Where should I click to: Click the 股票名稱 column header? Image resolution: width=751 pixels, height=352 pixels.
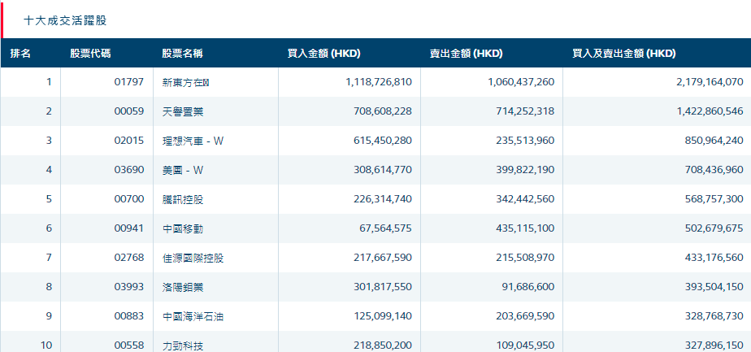tap(182, 54)
